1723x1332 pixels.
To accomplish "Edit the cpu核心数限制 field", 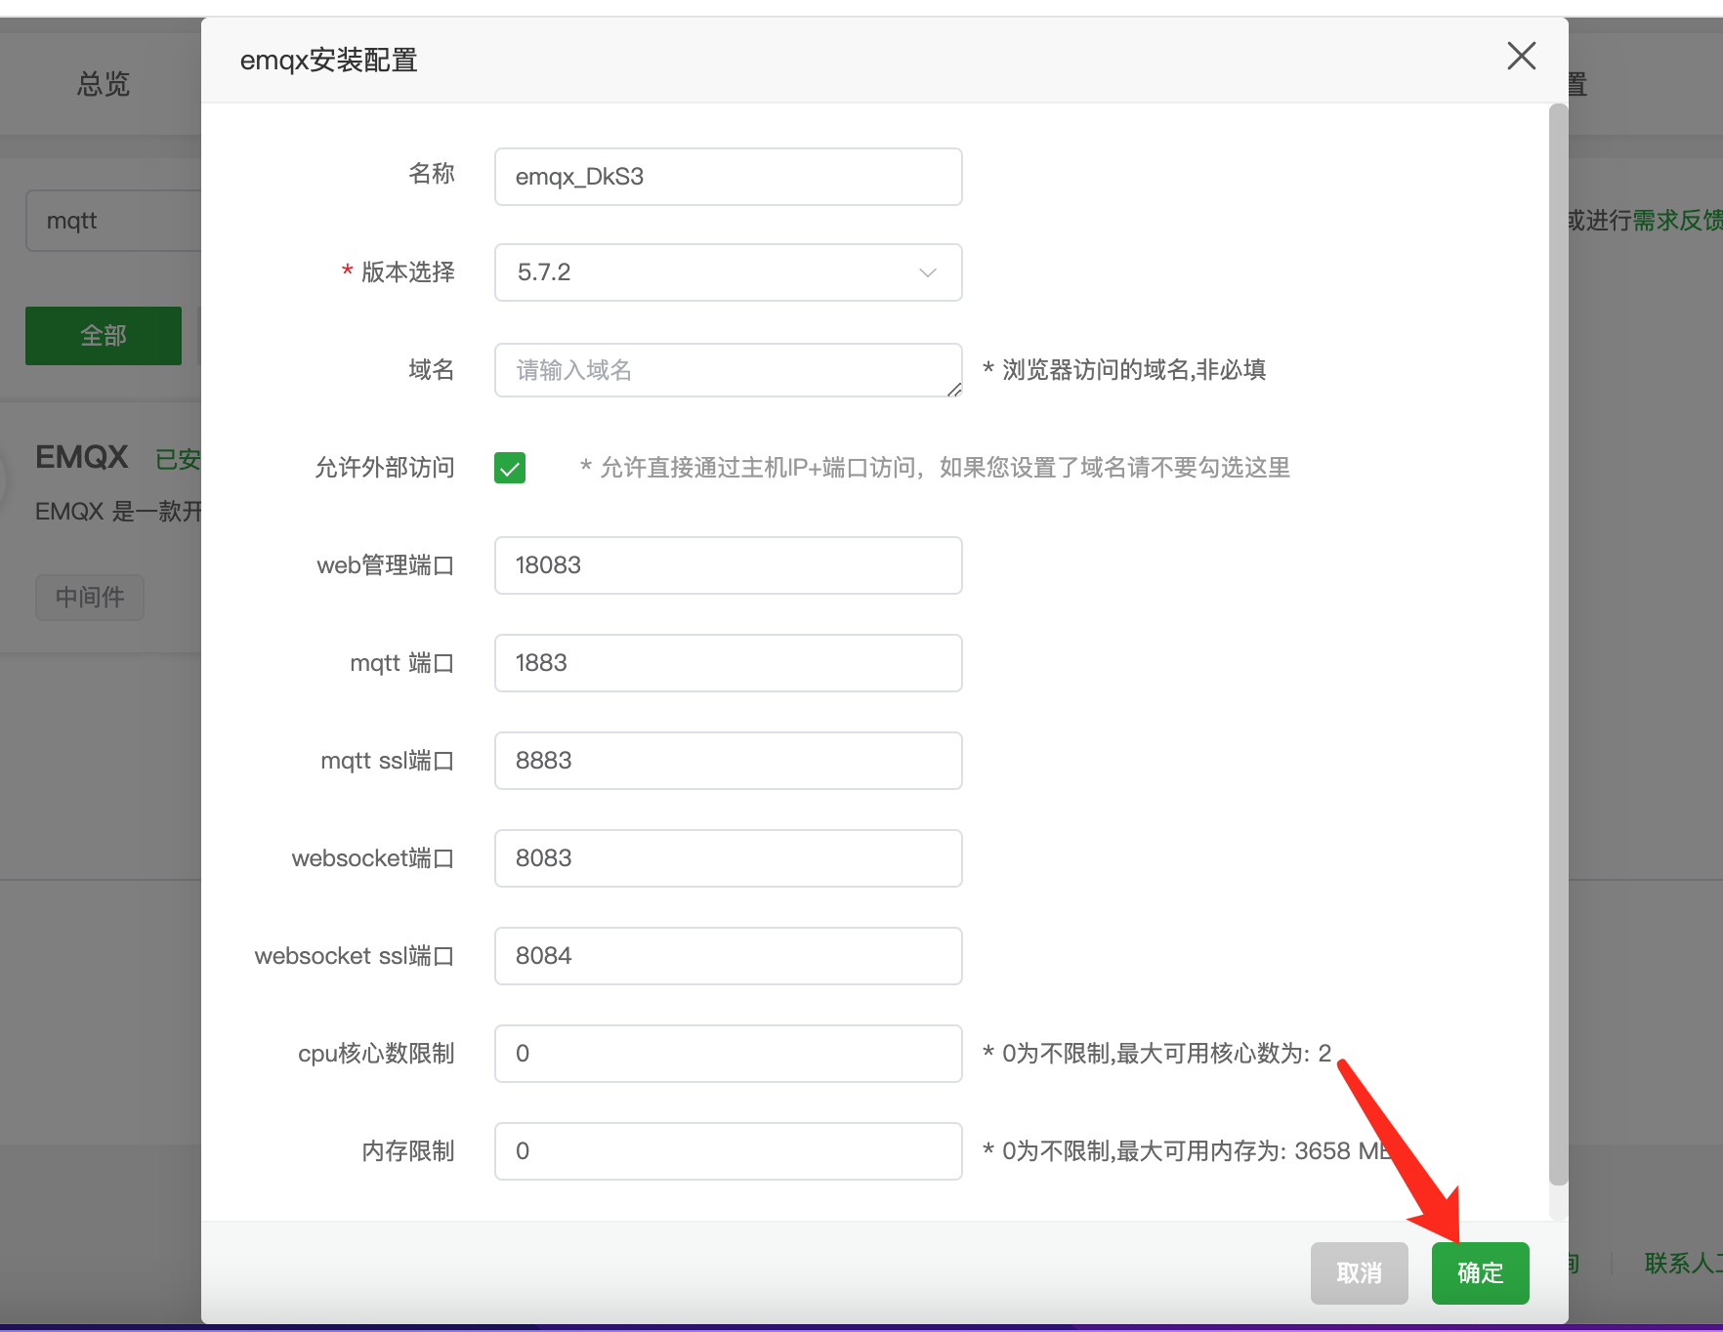I will 727,1054.
